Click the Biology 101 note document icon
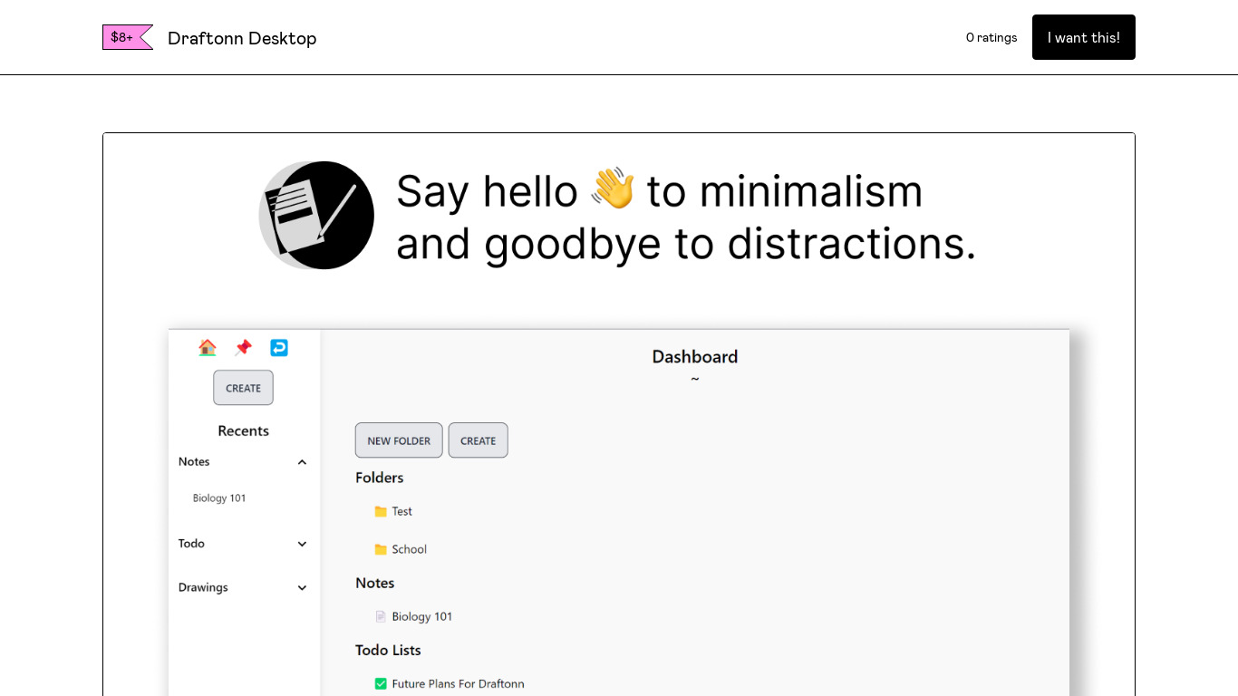Viewport: 1238px width, 696px height. [381, 616]
